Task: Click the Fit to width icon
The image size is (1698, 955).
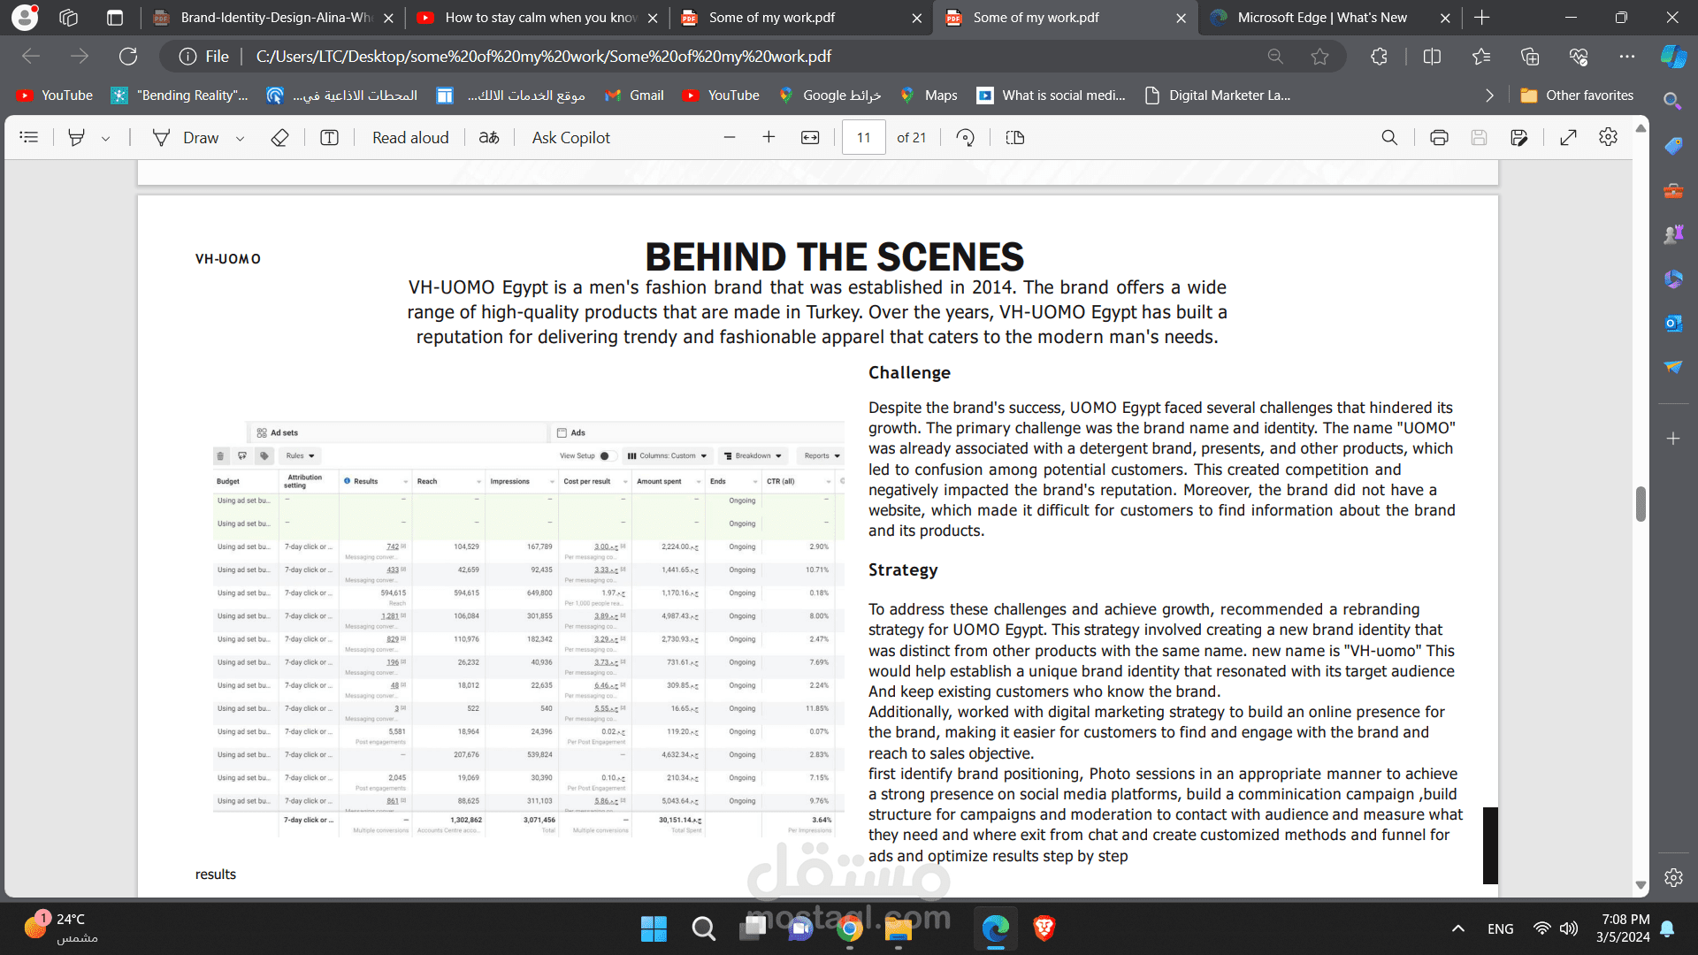Action: (810, 137)
